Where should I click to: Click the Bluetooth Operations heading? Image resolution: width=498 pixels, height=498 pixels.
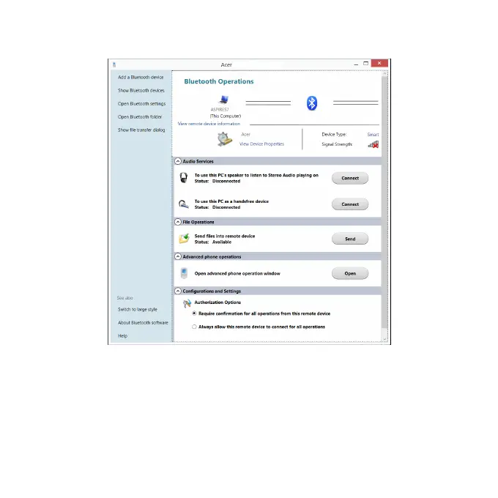pyautogui.click(x=219, y=81)
